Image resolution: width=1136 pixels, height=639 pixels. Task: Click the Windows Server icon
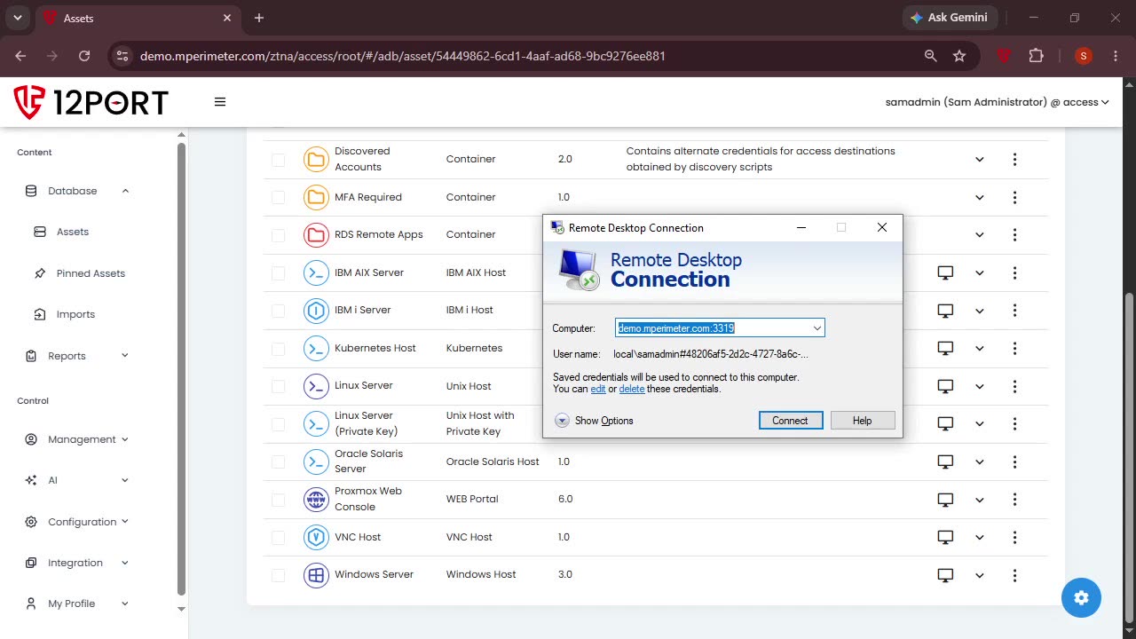(316, 574)
